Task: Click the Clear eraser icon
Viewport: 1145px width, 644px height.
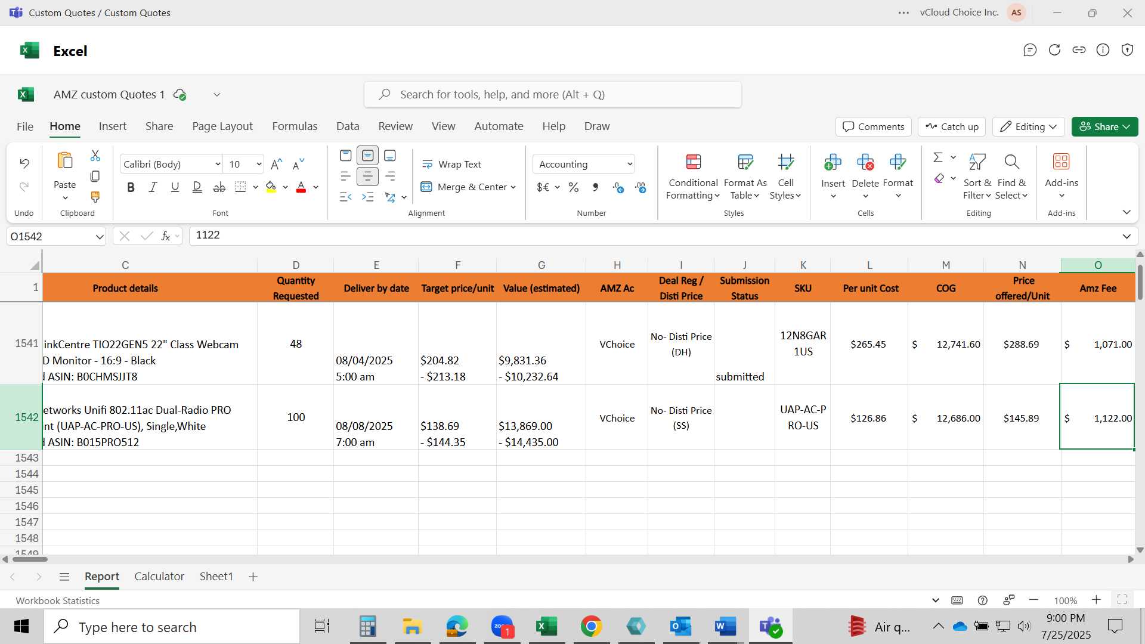Action: 939,178
